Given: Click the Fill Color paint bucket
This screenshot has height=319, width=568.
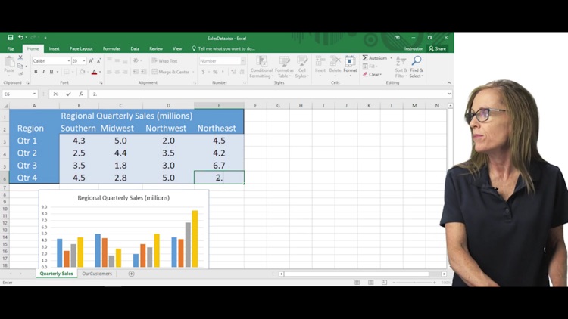Looking at the screenshot, I should [x=83, y=72].
